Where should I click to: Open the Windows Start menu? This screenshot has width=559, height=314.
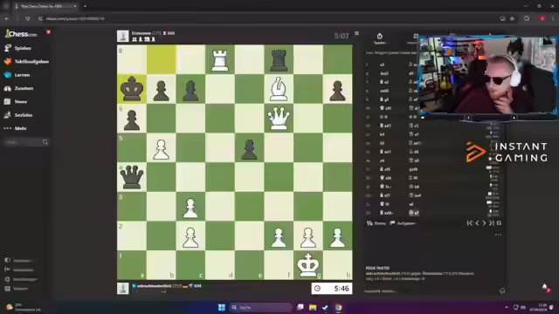pos(221,307)
